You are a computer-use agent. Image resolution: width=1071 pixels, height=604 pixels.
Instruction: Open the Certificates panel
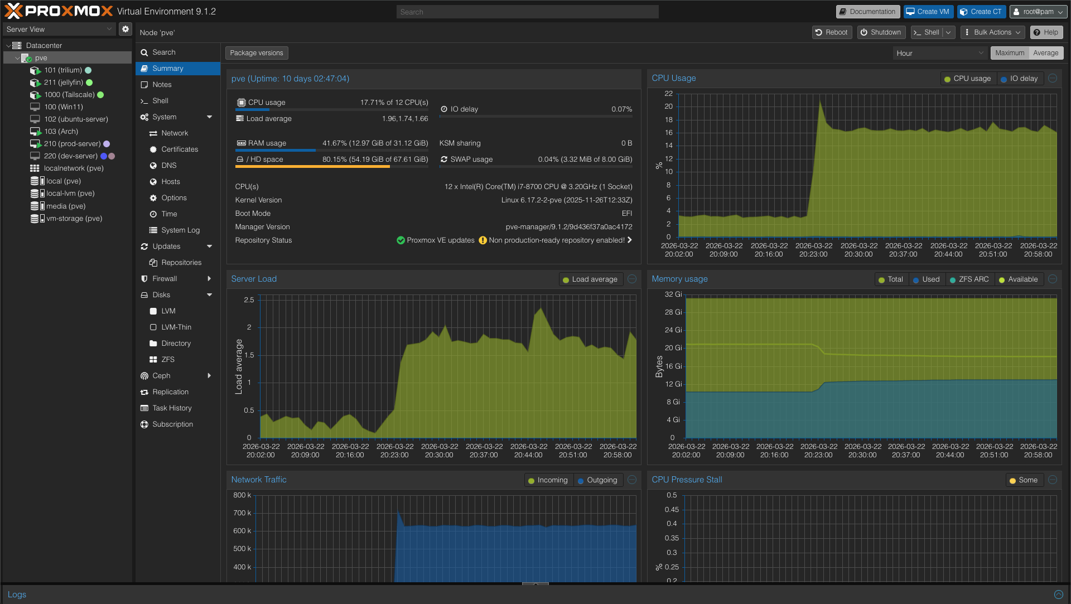(x=180, y=149)
